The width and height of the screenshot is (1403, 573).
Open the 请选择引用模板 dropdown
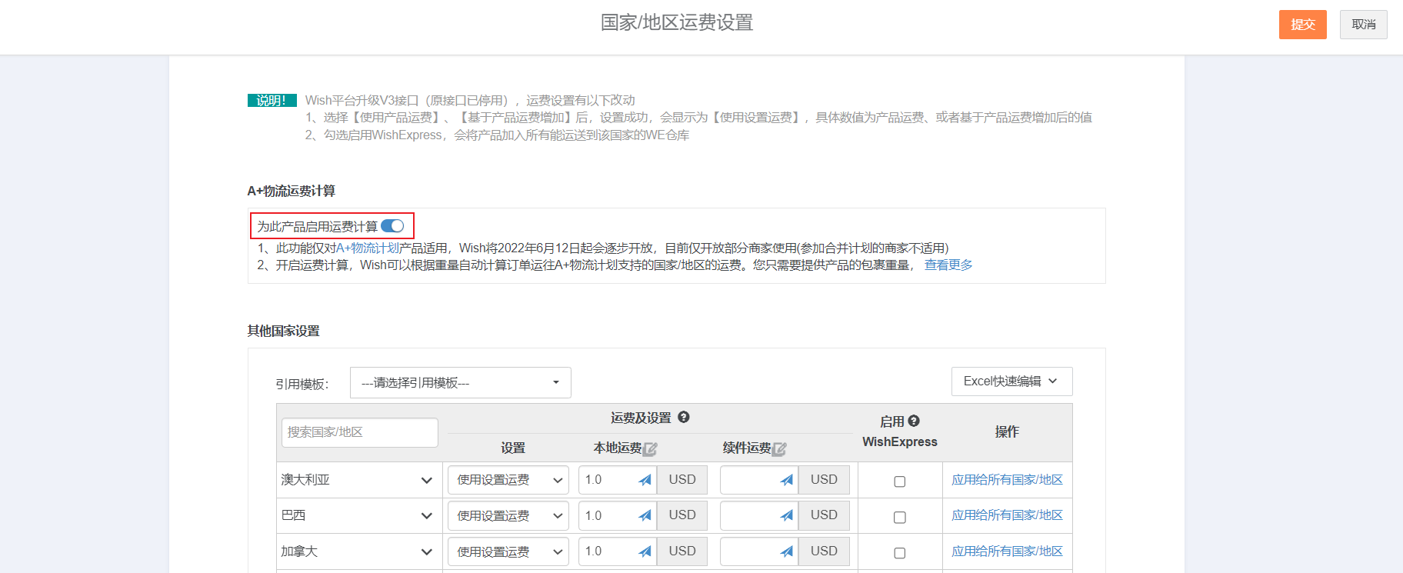coord(460,382)
